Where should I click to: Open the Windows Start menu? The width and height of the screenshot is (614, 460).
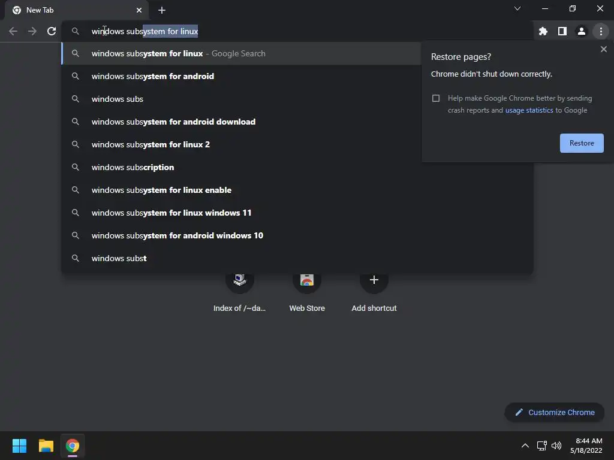coord(19,446)
